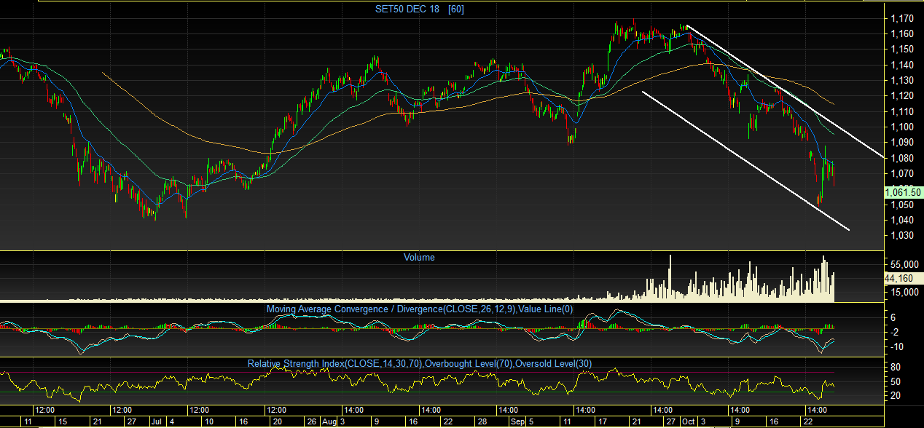This screenshot has height=428, width=924.
Task: Click the 1,130 price axis label
Action: click(x=901, y=80)
